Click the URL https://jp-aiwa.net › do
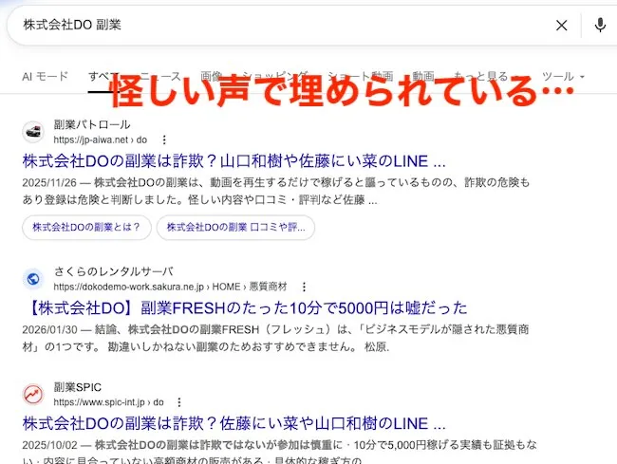Screen dimensions: 617x464 [x=101, y=140]
